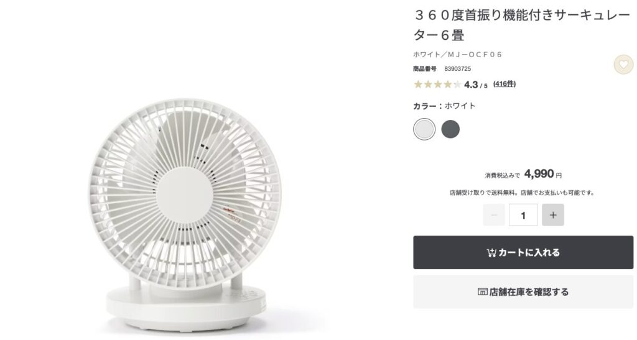
Task: Click product number 83903725
Action: 457,69
